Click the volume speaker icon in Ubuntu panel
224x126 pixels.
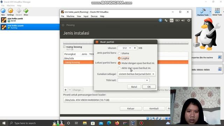[183, 20]
